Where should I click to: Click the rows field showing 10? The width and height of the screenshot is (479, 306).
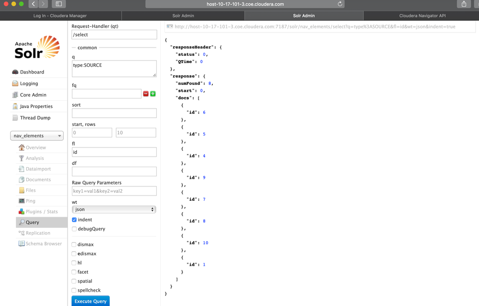pyautogui.click(x=136, y=133)
